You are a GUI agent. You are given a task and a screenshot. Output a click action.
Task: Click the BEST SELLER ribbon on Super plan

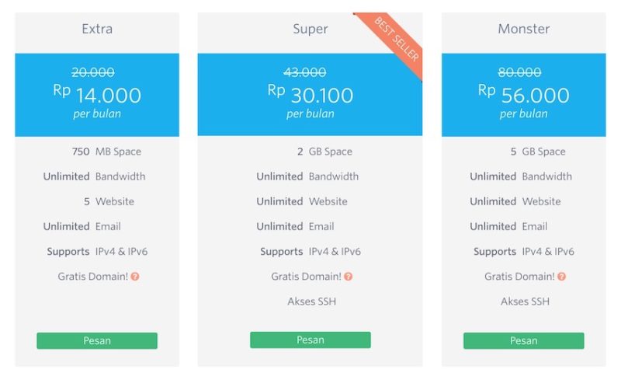pyautogui.click(x=396, y=39)
